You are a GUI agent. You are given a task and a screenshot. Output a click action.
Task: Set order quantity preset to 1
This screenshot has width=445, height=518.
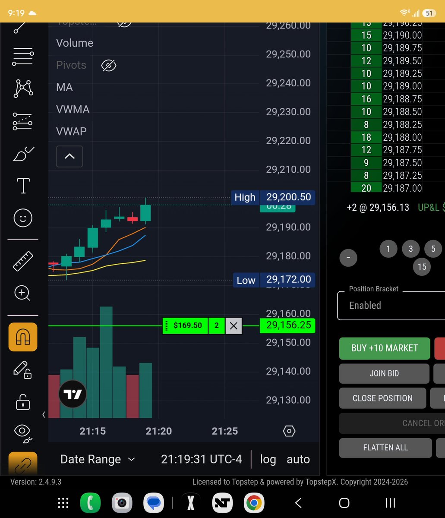388,249
